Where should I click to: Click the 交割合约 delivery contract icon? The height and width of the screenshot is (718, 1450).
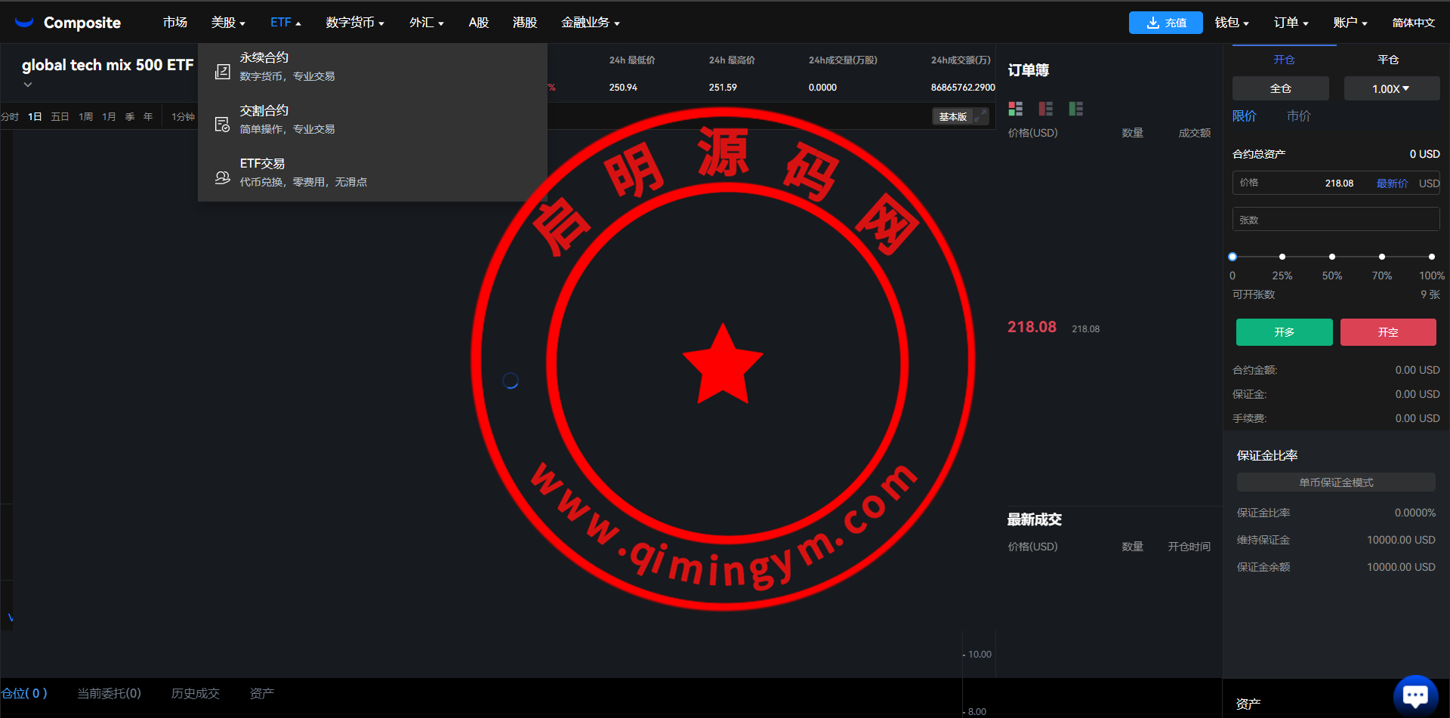[x=222, y=125]
